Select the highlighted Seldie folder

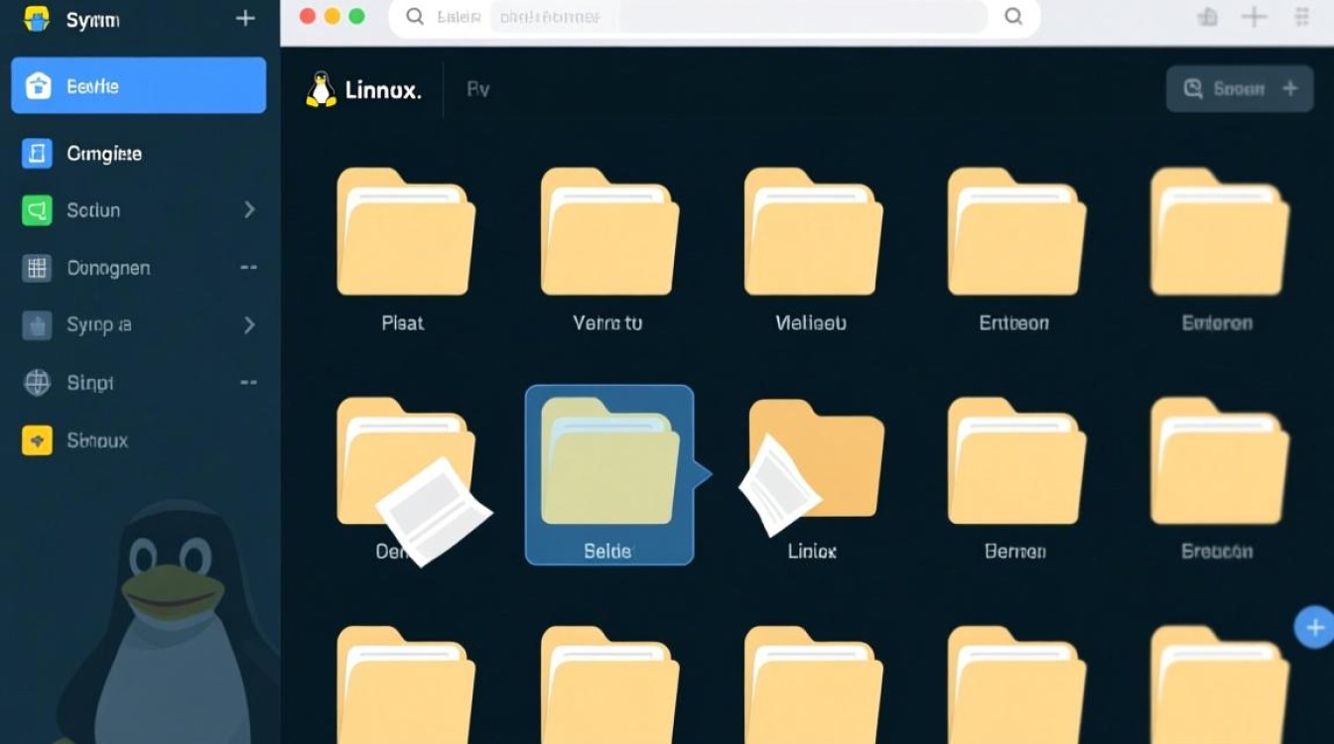click(608, 474)
